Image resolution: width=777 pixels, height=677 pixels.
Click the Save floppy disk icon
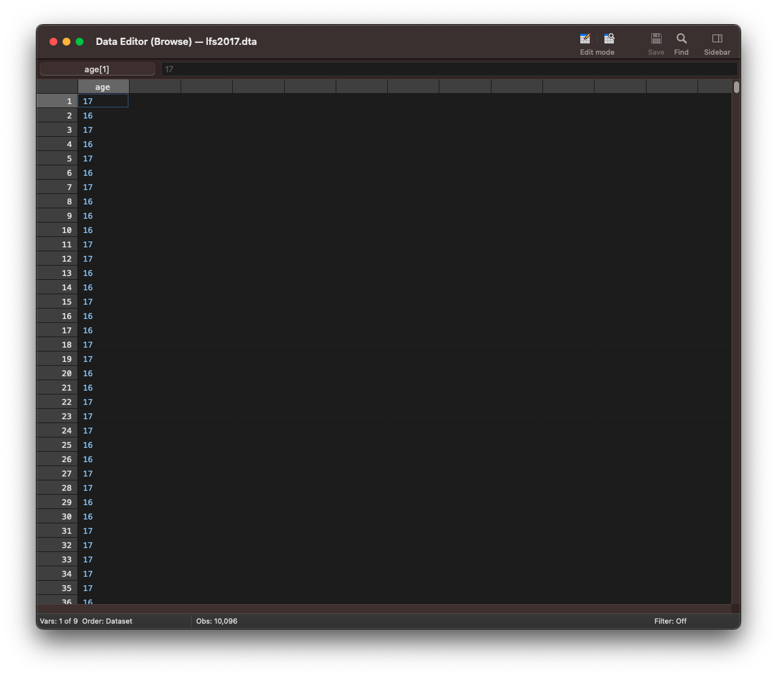tap(656, 39)
